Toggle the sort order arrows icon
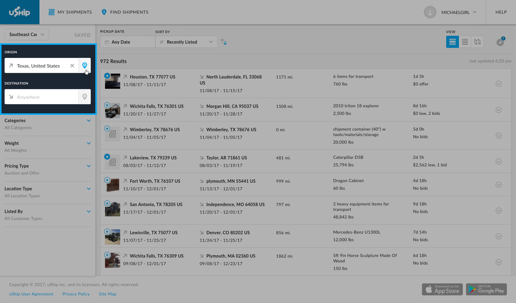Viewport: 516px width, 303px height. coord(224,42)
